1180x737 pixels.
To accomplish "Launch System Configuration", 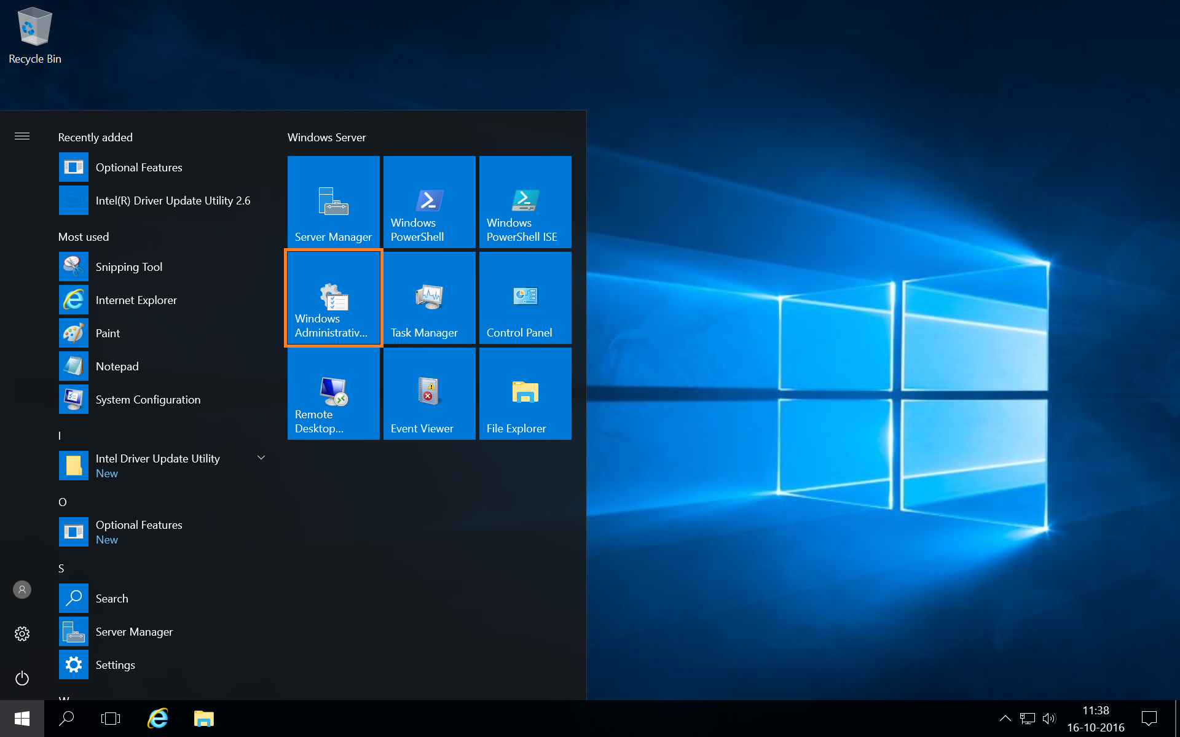I will tap(165, 400).
